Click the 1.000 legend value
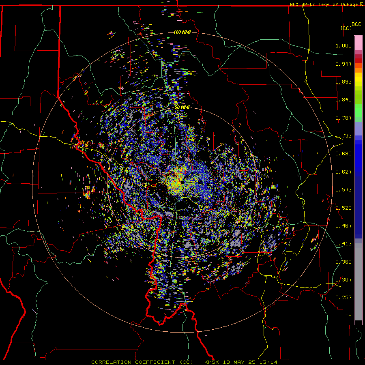Viewport: 365px width, 365px height. point(344,45)
